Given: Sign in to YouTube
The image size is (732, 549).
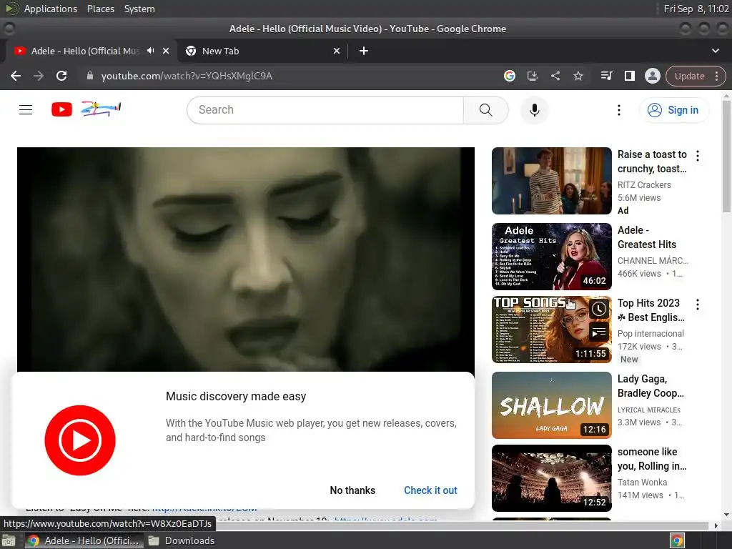Looking at the screenshot, I should [x=673, y=109].
